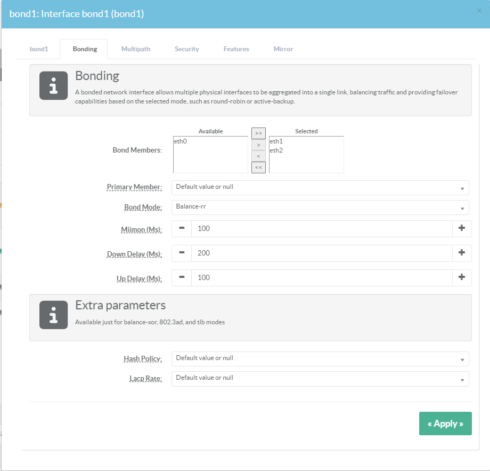Image resolution: width=490 pixels, height=471 pixels.
Task: Remove all selected members (<<)
Action: point(258,167)
